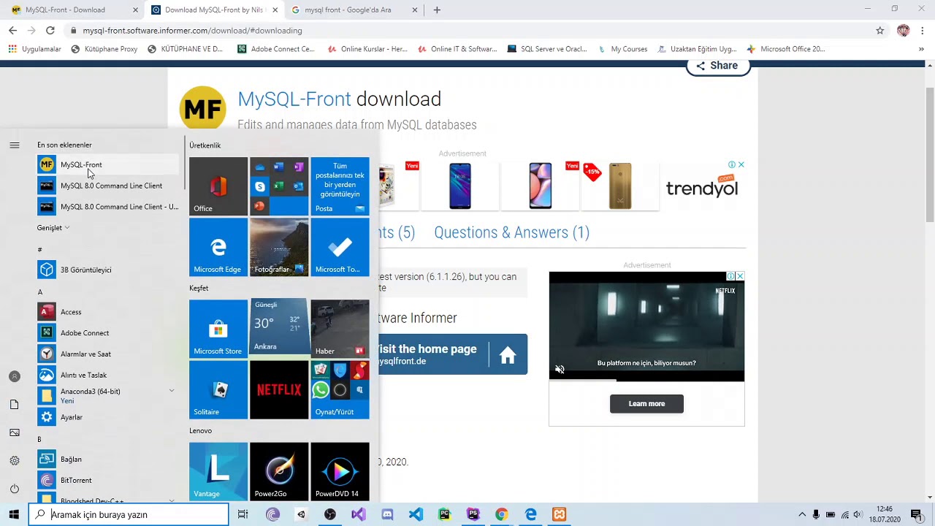Open the Microsoft Edge tile
935x526 pixels.
tap(218, 247)
